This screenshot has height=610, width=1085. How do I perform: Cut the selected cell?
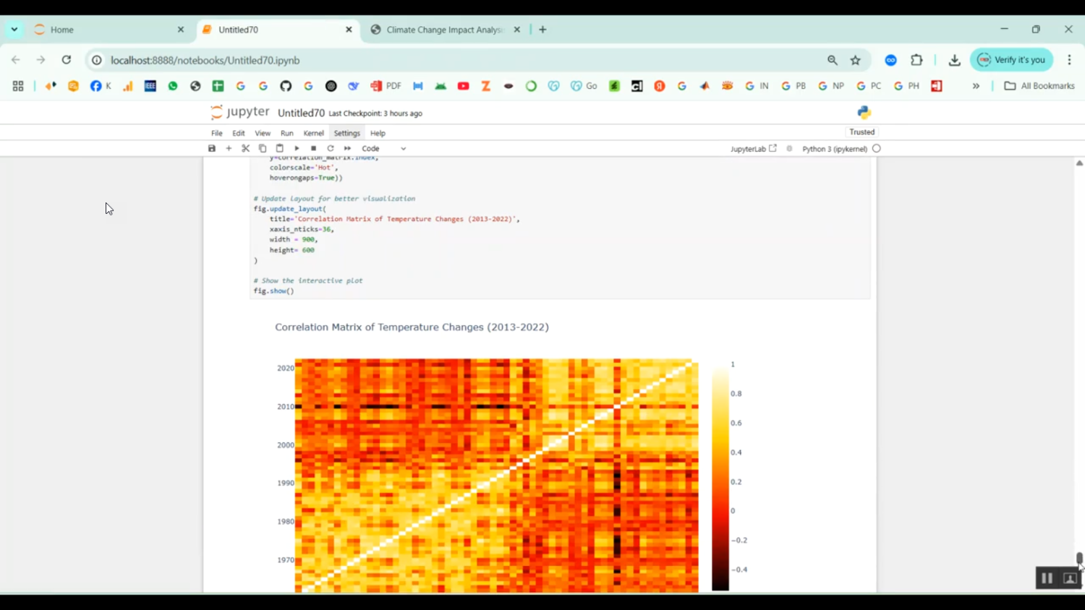[245, 148]
